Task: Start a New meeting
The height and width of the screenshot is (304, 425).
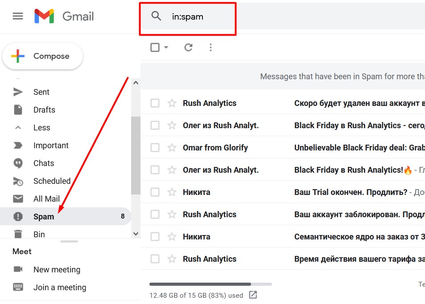Action: (x=57, y=269)
